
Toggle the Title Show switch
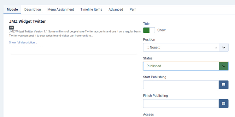coord(149,30)
